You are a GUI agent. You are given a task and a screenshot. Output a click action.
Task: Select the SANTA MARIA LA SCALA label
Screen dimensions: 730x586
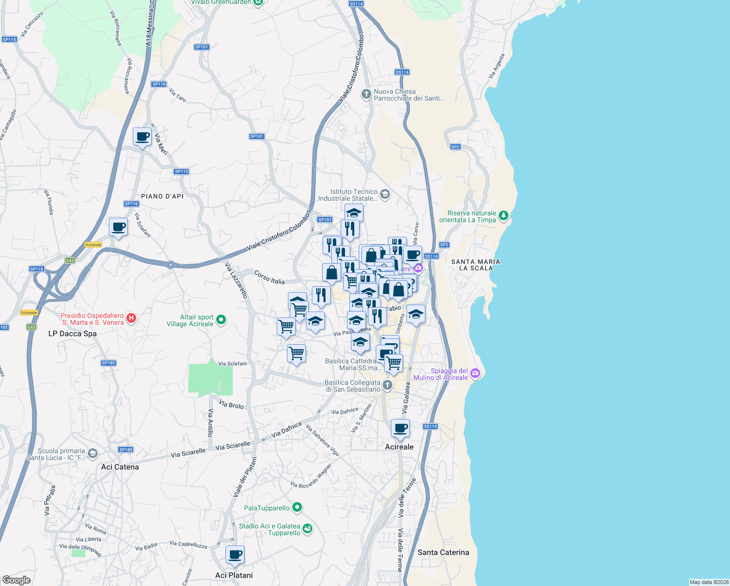click(x=476, y=265)
